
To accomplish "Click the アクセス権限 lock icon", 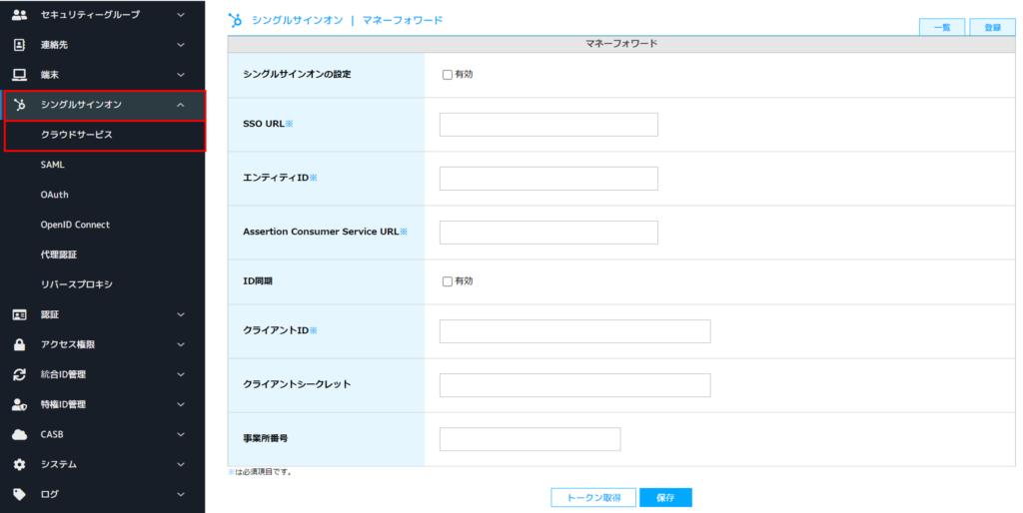I will 20,344.
